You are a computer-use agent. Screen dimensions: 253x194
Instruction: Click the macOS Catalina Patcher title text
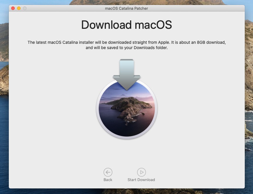(126, 9)
